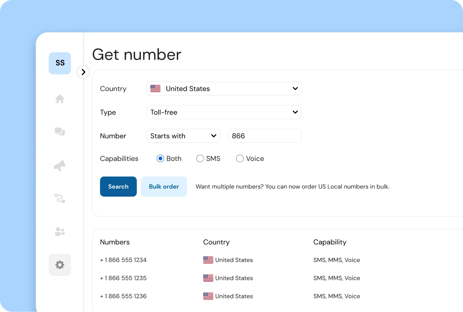Viewport: 463px width, 312px height.
Task: Open settings gear icon in sidebar
Action: pos(60,265)
